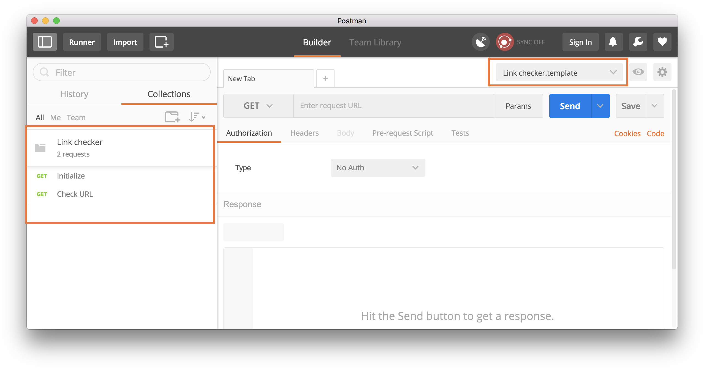
Task: Click the red close window button
Action: (34, 21)
